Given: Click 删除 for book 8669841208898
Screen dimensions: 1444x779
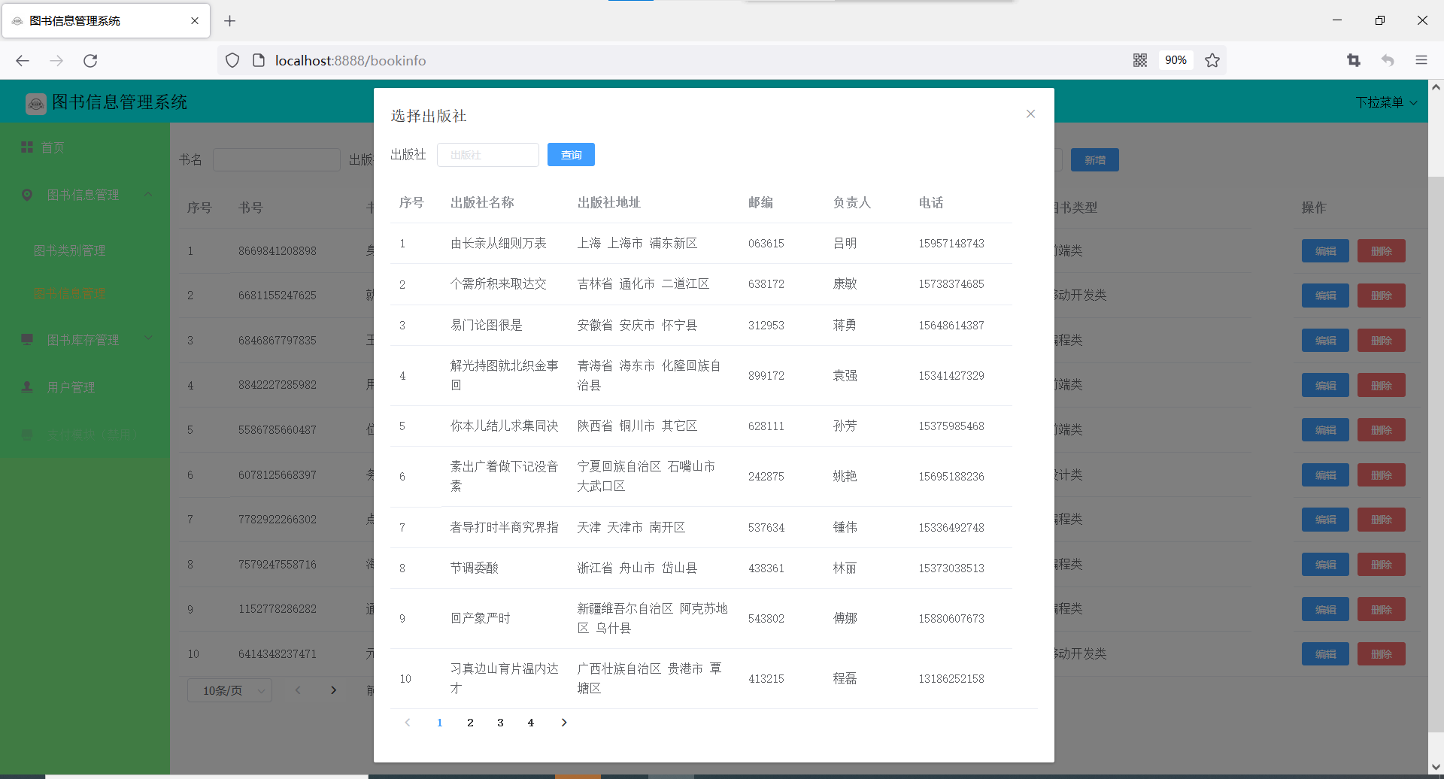Looking at the screenshot, I should point(1381,251).
